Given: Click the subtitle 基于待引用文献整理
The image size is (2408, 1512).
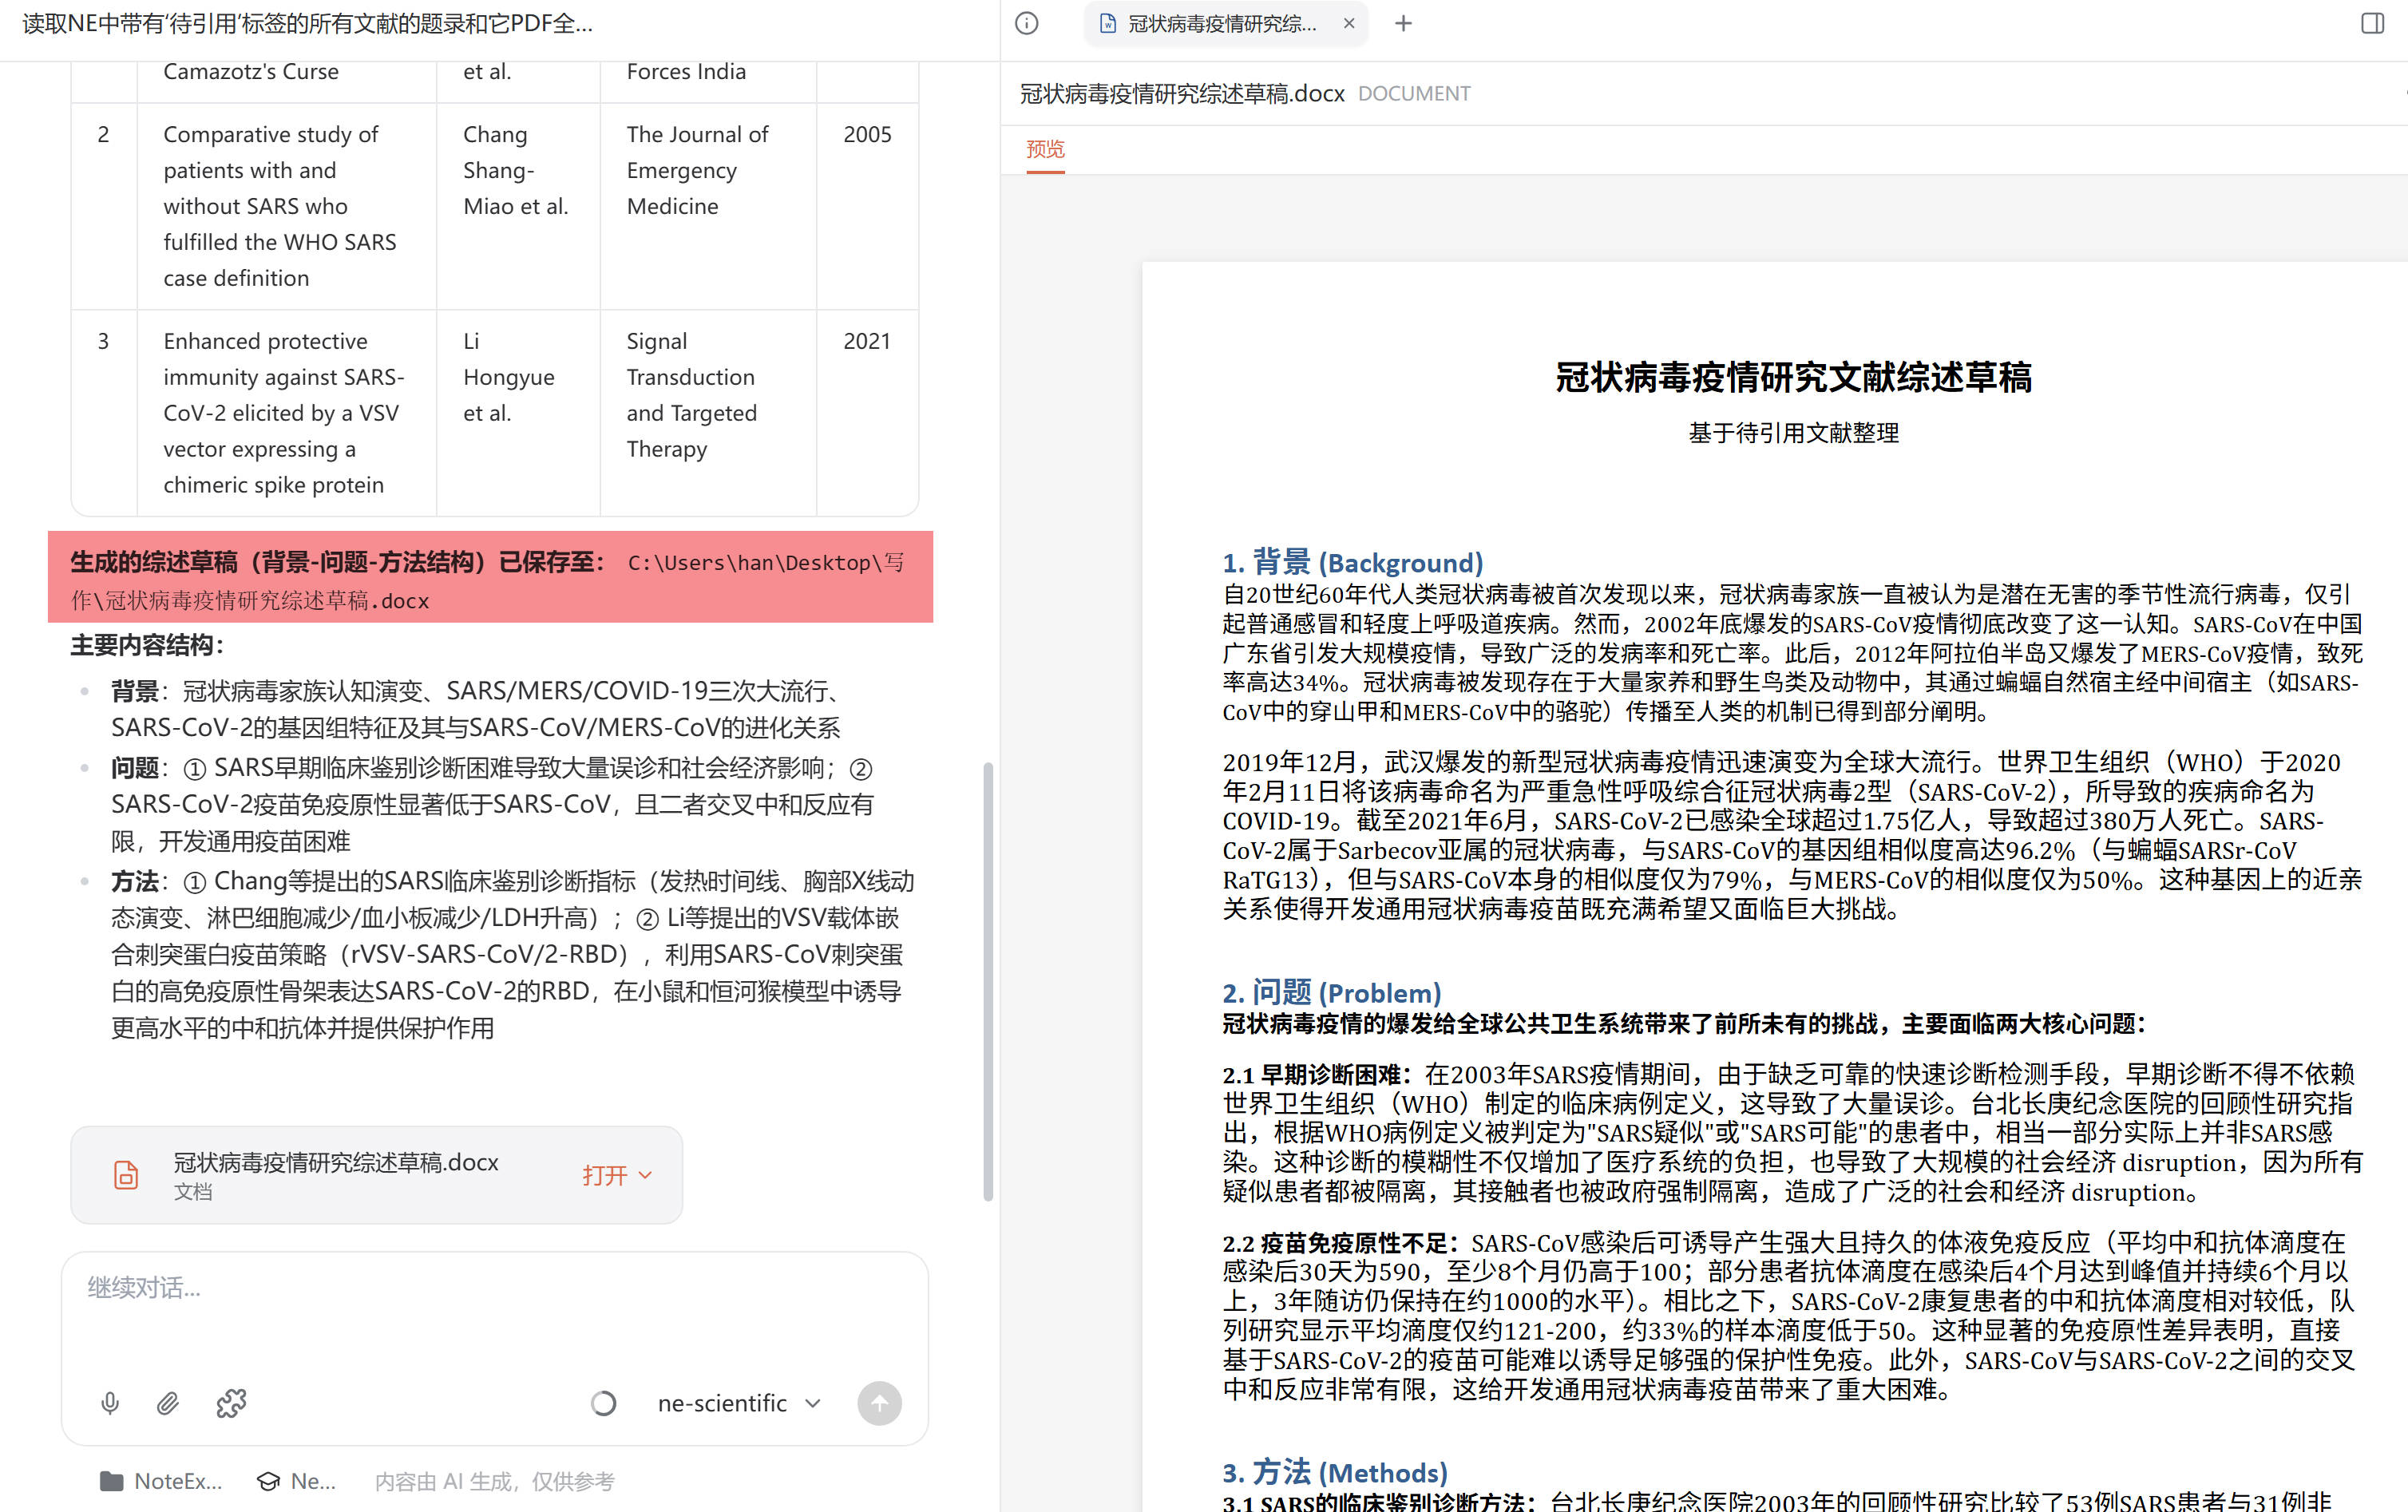Looking at the screenshot, I should tap(1793, 433).
